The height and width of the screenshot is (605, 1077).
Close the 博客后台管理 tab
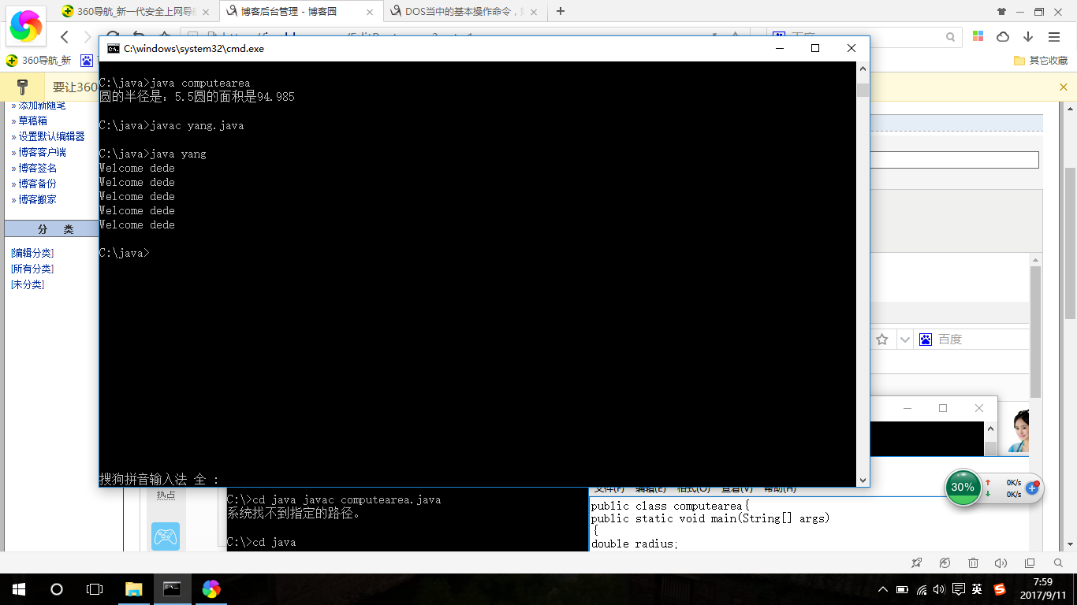point(369,12)
